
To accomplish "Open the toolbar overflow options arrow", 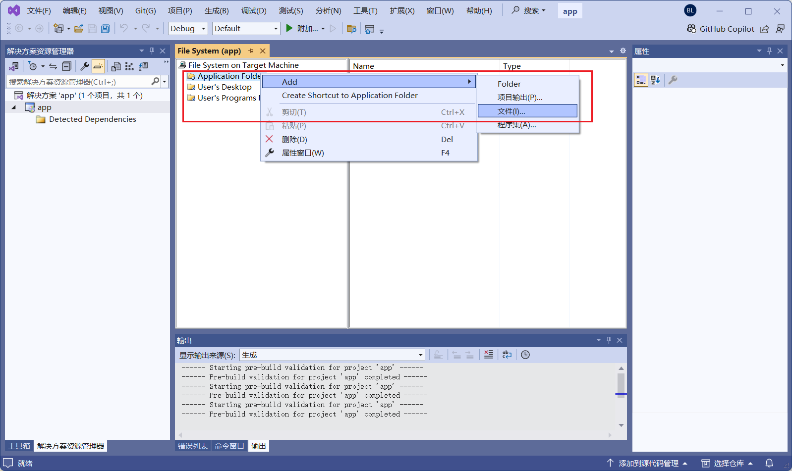I will (x=382, y=31).
